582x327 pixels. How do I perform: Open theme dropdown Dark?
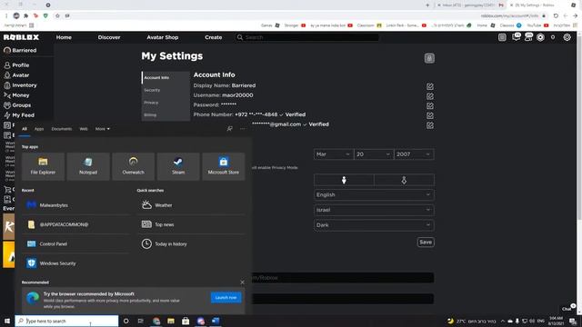[374, 225]
